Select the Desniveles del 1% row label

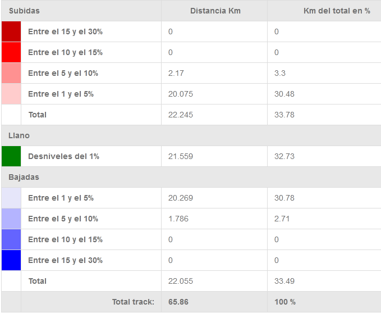(63, 156)
